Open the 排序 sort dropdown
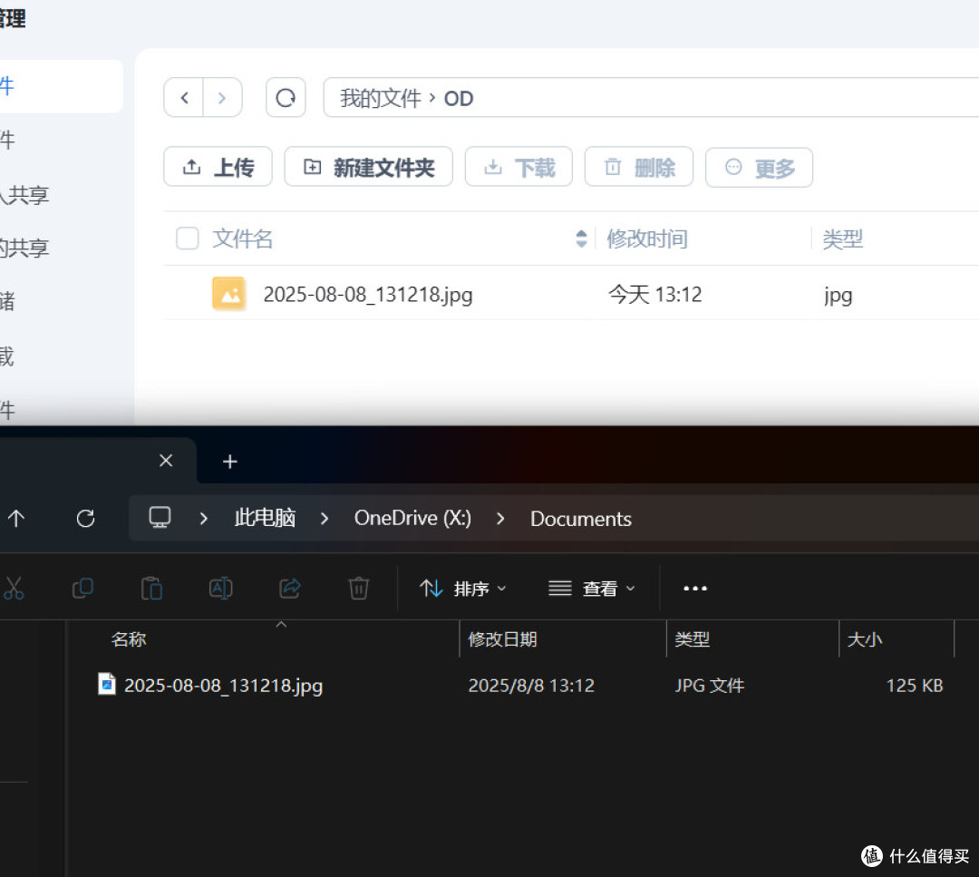Viewport: 979px width, 877px height. point(462,589)
